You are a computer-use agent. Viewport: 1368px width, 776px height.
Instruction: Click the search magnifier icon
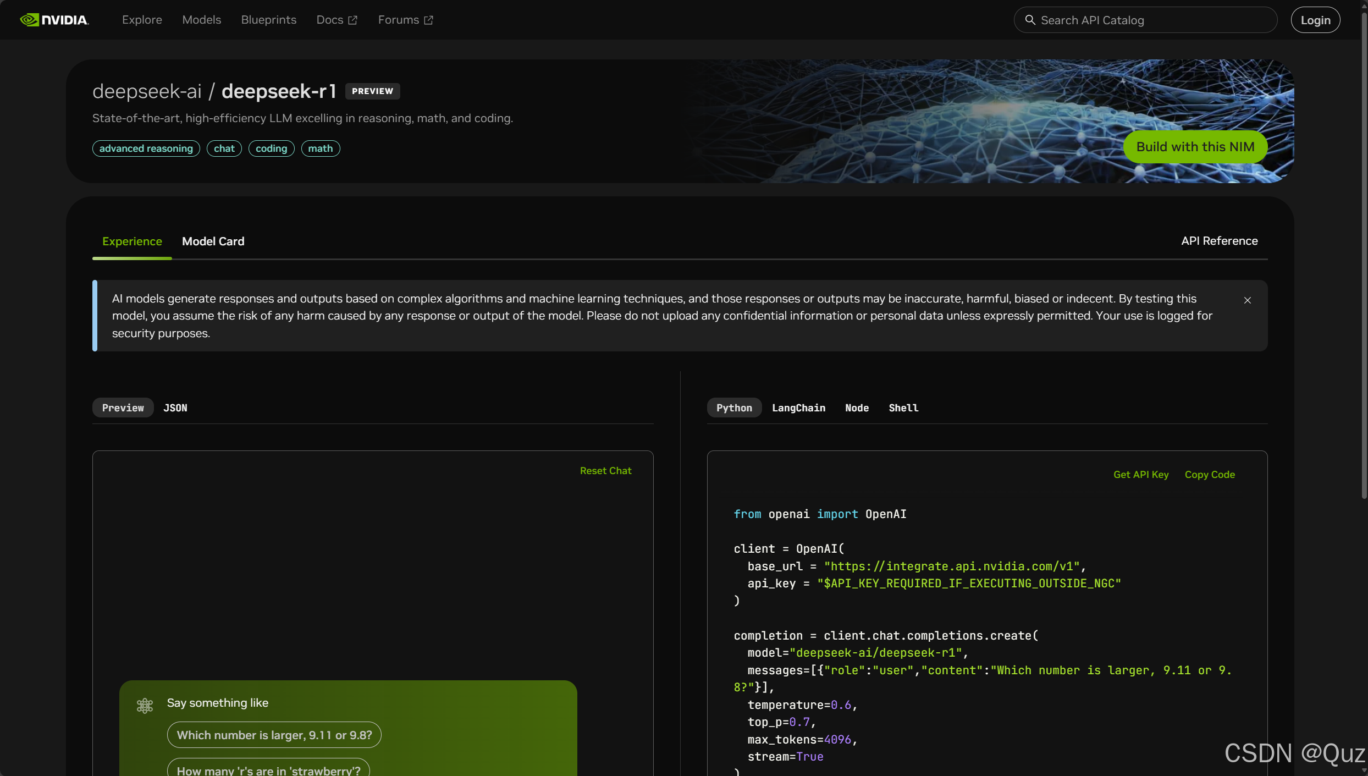pos(1030,20)
